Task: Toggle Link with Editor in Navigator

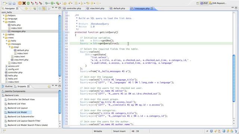Action: click(x=44, y=9)
